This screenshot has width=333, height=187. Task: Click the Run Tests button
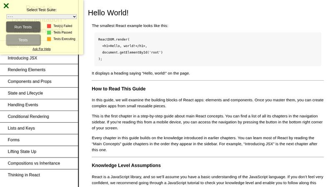(x=23, y=27)
